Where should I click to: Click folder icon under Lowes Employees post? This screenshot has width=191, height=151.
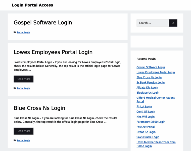15,88
